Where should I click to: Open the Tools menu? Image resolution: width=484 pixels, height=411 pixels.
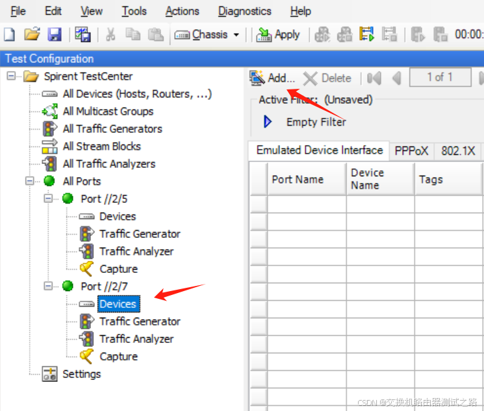(x=134, y=12)
